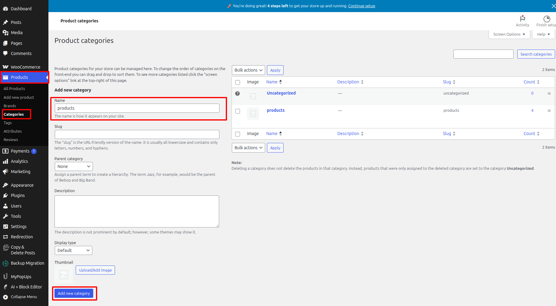Open Tags submenu under Products
Image resolution: width=556 pixels, height=306 pixels.
[x=8, y=123]
